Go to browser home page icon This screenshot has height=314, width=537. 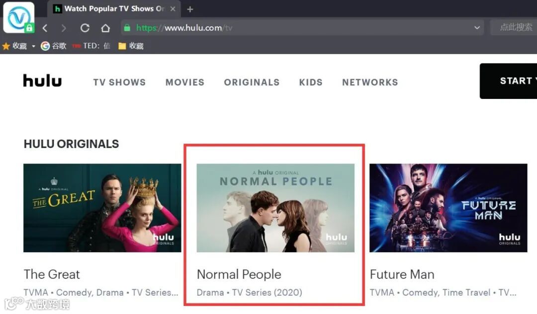[105, 28]
